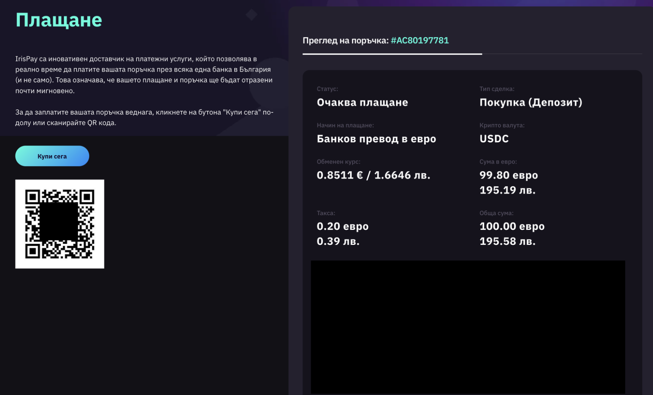Click the diamond decoration beside the heading
This screenshot has height=395, width=653.
coord(251,15)
